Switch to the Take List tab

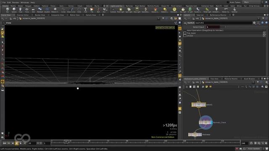(x=200, y=15)
